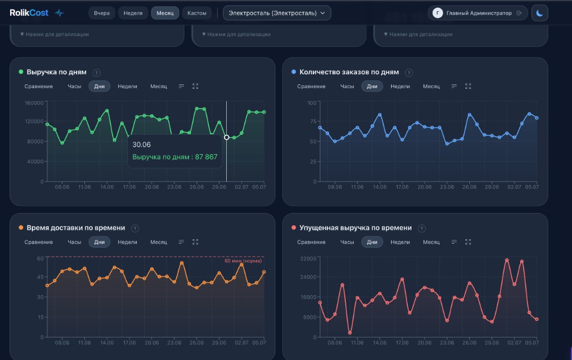Expand right card 'Нажми для детализации'
This screenshot has width=572, height=360.
(x=418, y=34)
